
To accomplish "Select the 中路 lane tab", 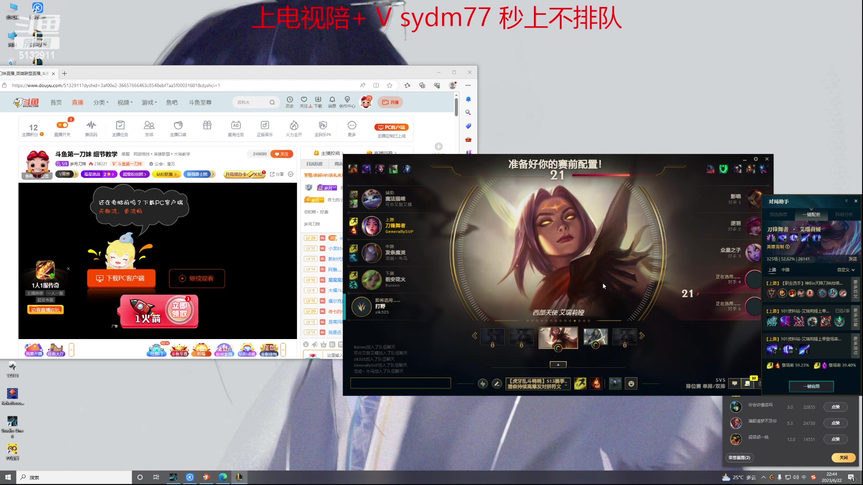I will tap(785, 270).
